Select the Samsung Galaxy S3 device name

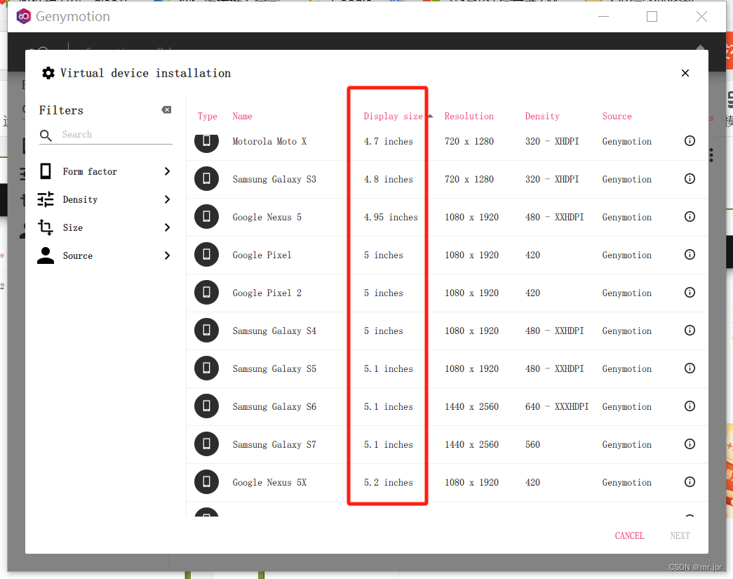pos(274,179)
